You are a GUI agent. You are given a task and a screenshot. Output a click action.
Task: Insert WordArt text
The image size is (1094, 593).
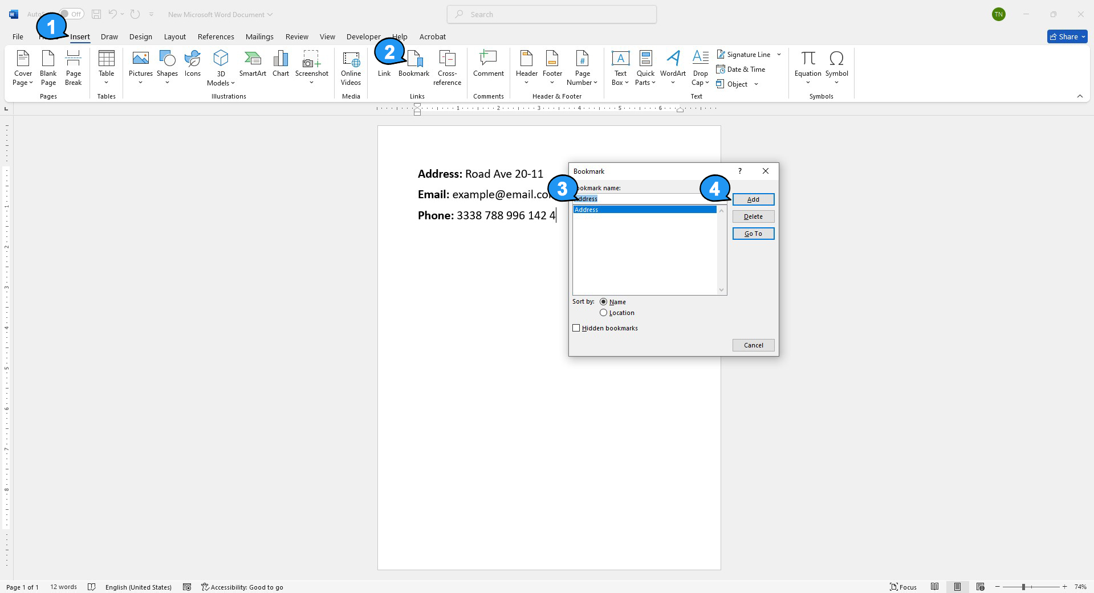point(673,68)
